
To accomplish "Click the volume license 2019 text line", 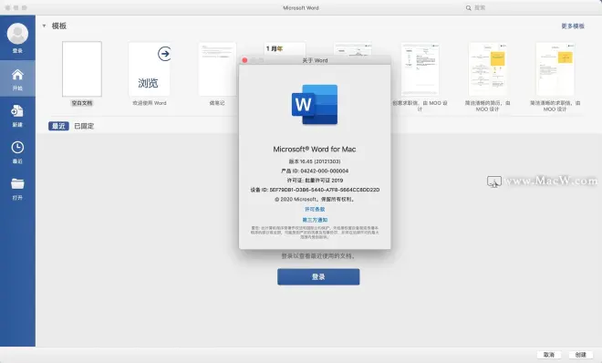I will (315, 180).
